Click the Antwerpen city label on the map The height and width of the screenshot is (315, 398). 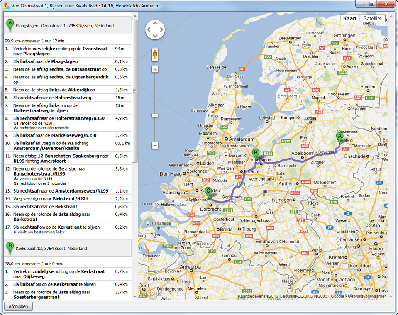(192, 267)
